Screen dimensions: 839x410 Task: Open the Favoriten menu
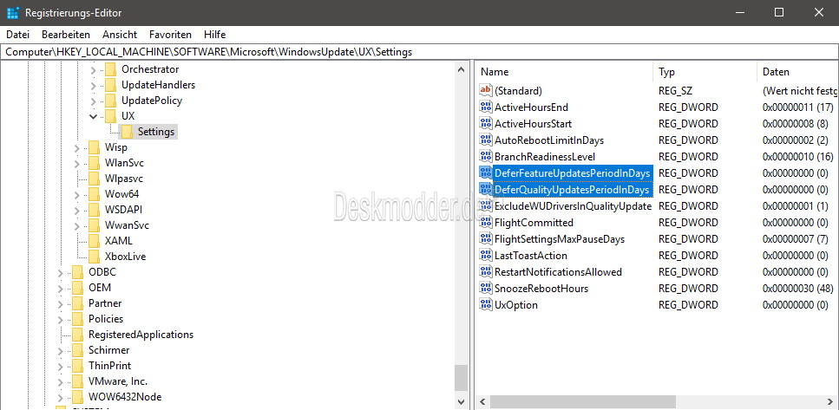[170, 35]
